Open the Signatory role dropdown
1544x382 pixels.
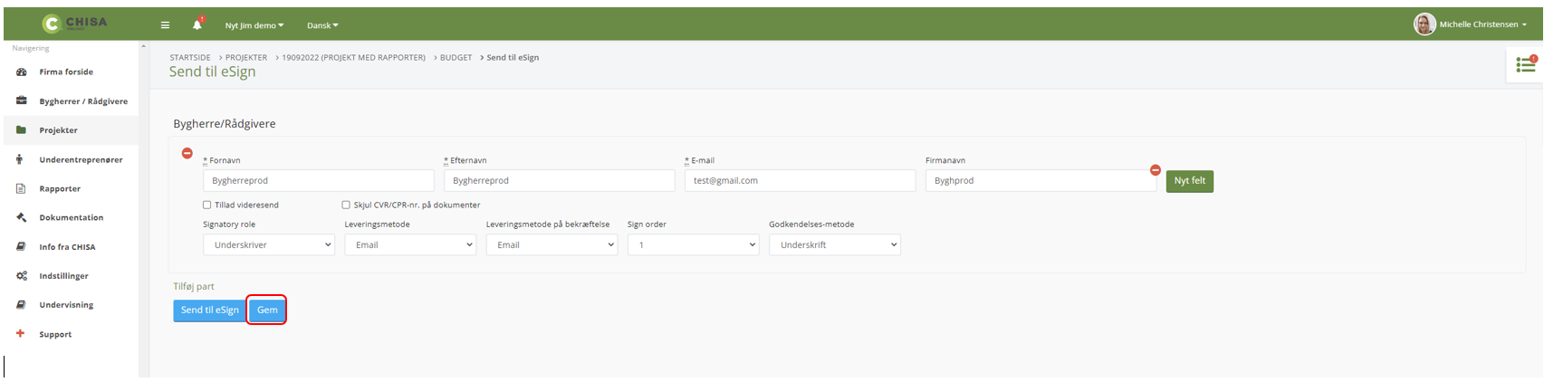click(x=269, y=245)
